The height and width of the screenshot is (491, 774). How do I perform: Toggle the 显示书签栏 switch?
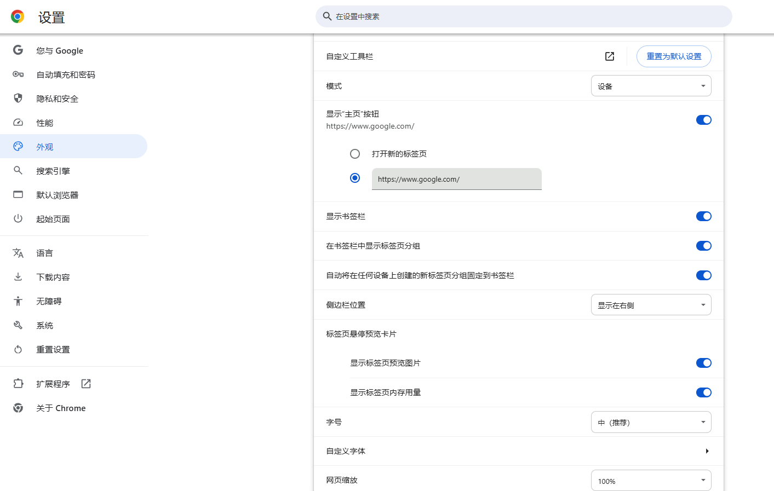coord(703,216)
